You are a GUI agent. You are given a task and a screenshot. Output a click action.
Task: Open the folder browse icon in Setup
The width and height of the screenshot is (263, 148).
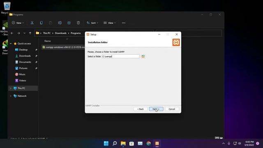pos(143,56)
